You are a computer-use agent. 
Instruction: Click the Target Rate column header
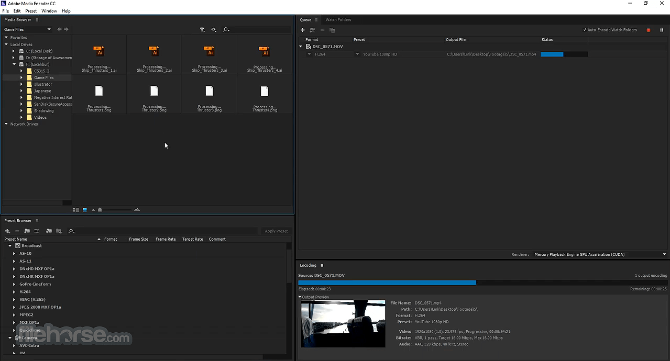point(192,239)
